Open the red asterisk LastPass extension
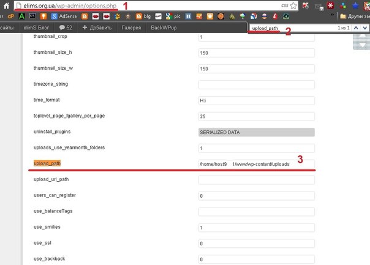Image resolution: width=370 pixels, height=265 pixels. 331,5
